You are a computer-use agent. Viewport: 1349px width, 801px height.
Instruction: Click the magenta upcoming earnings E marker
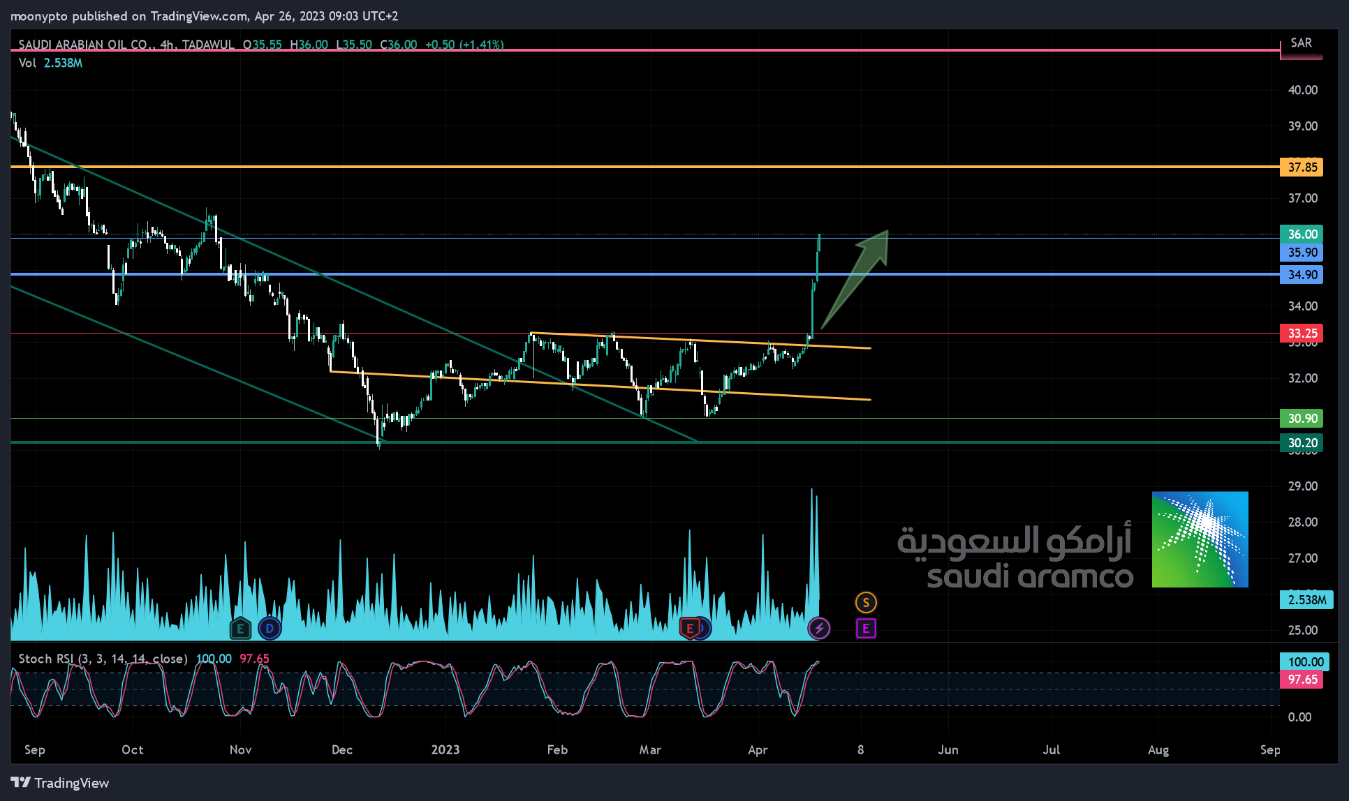(866, 629)
